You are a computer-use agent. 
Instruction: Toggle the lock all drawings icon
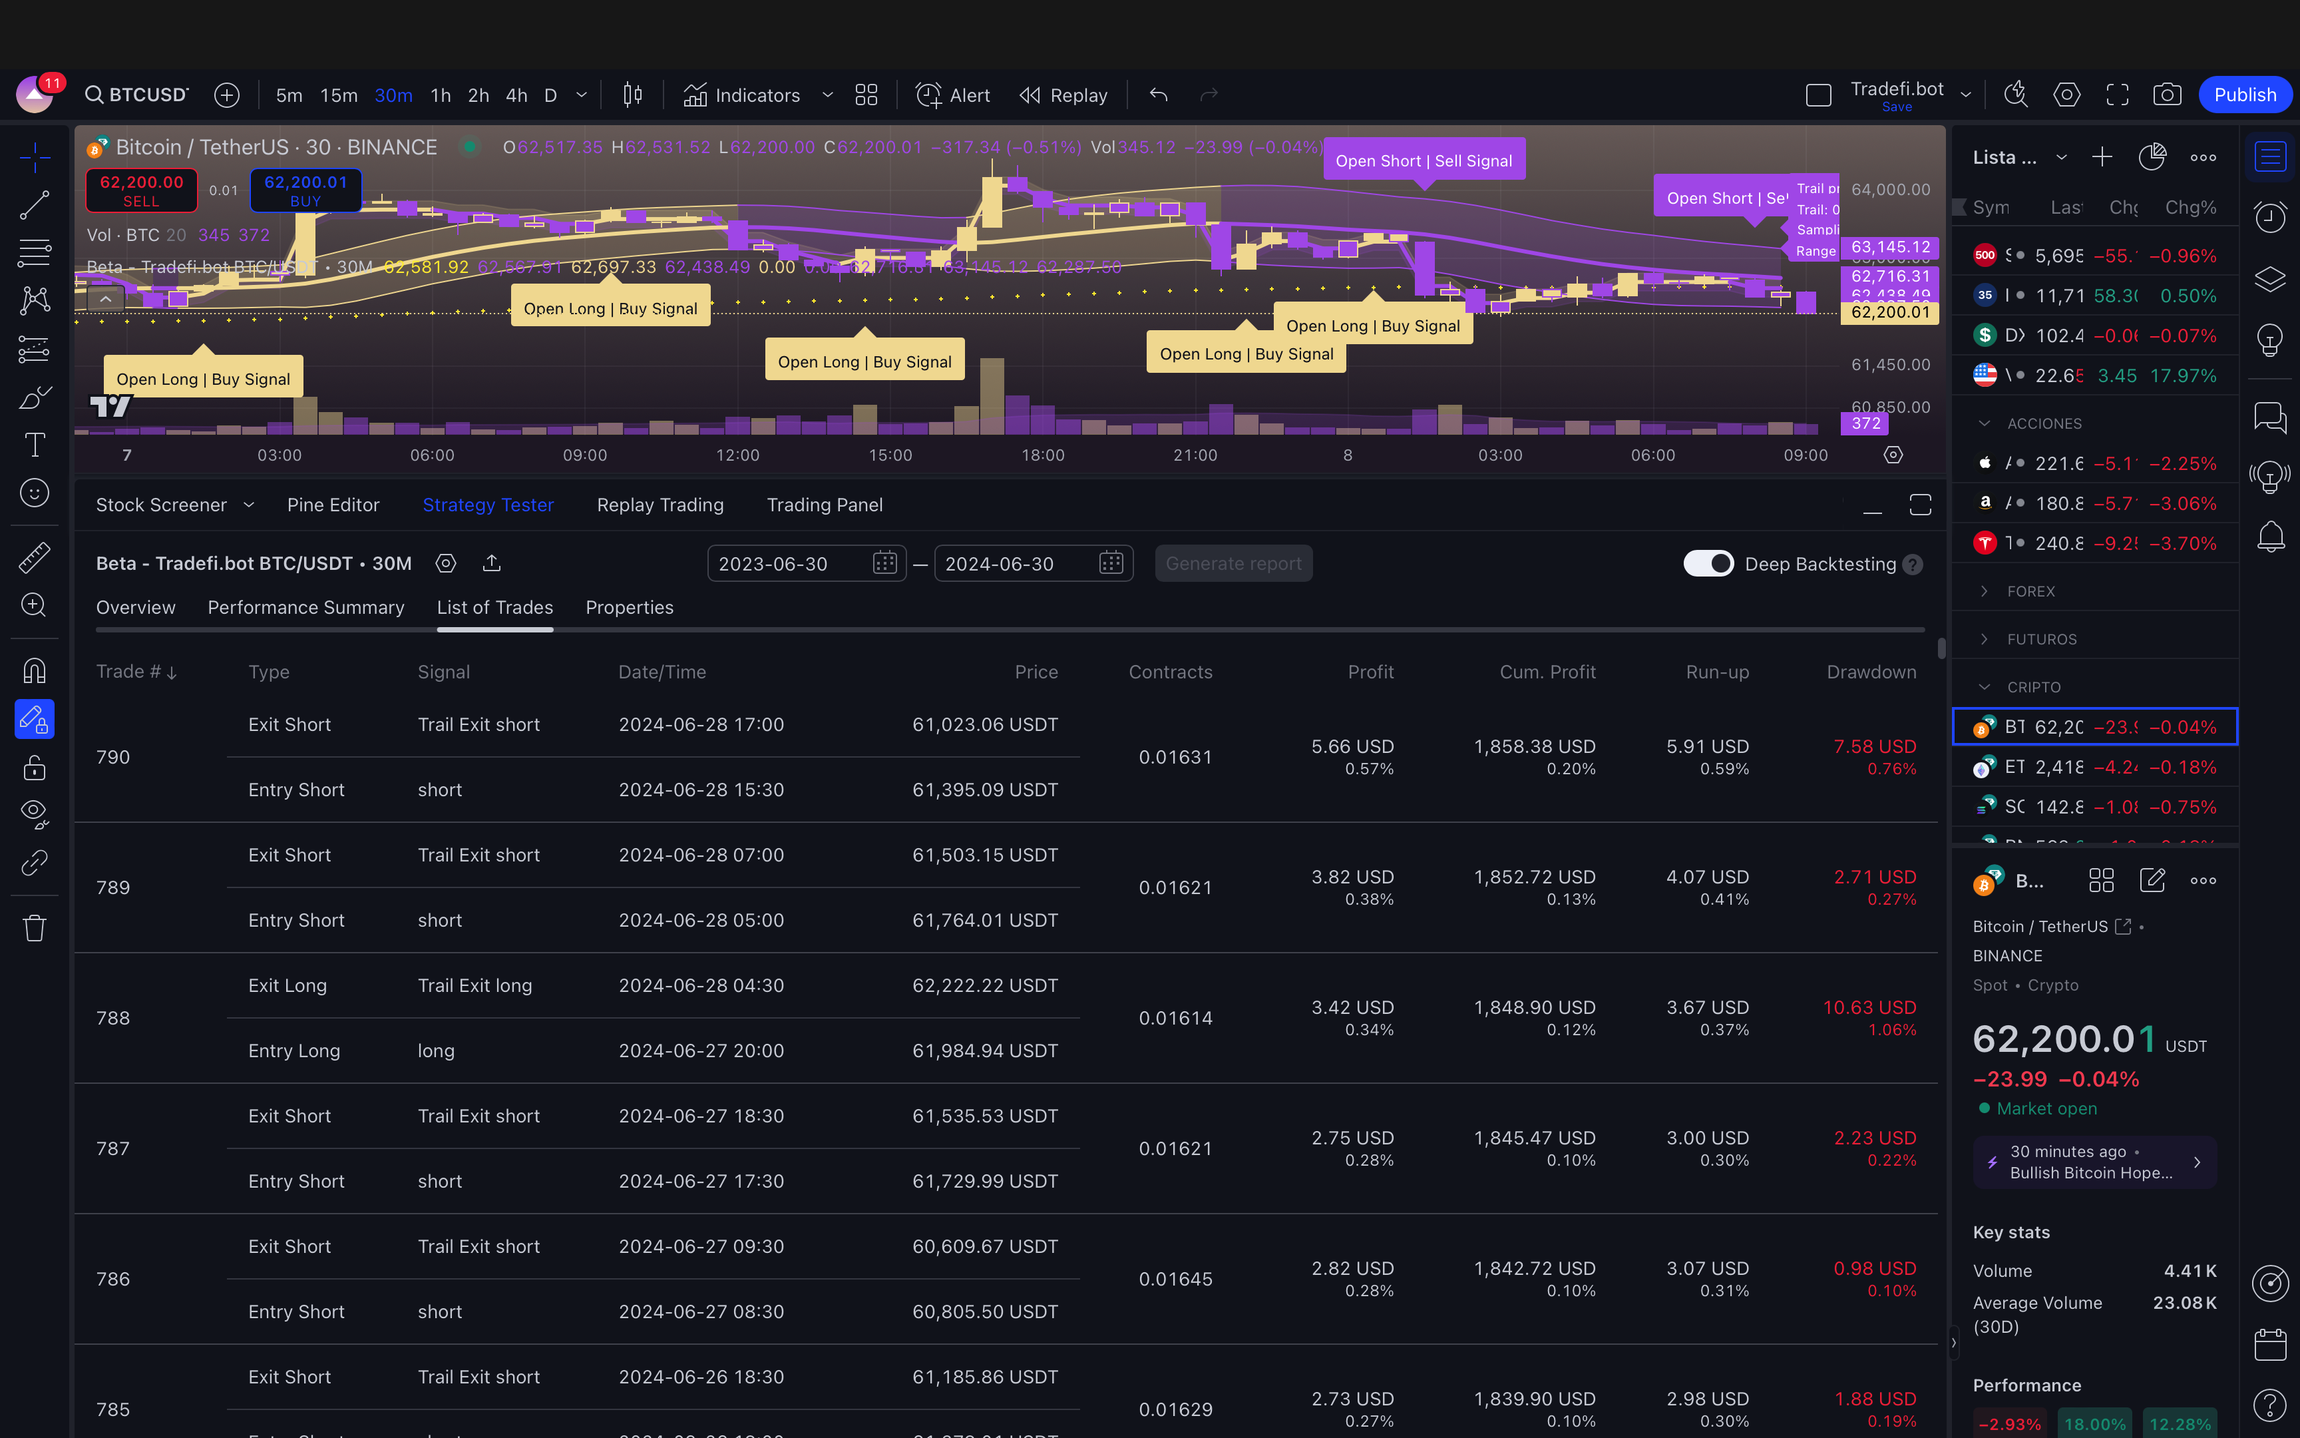pyautogui.click(x=34, y=768)
